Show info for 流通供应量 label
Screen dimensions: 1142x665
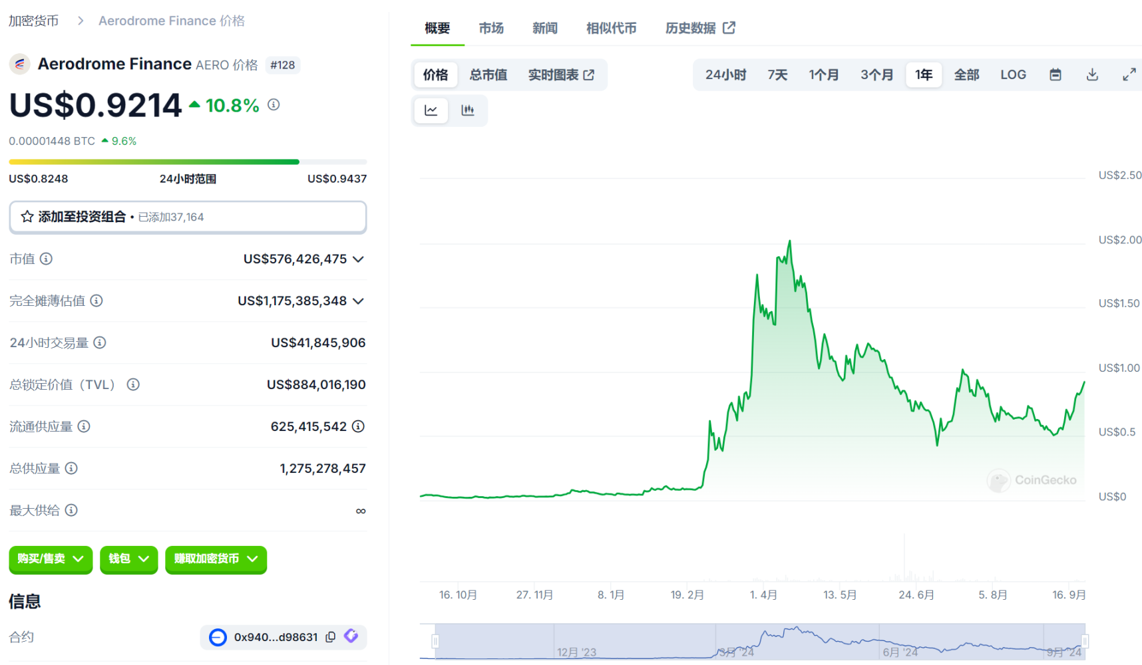(x=84, y=426)
